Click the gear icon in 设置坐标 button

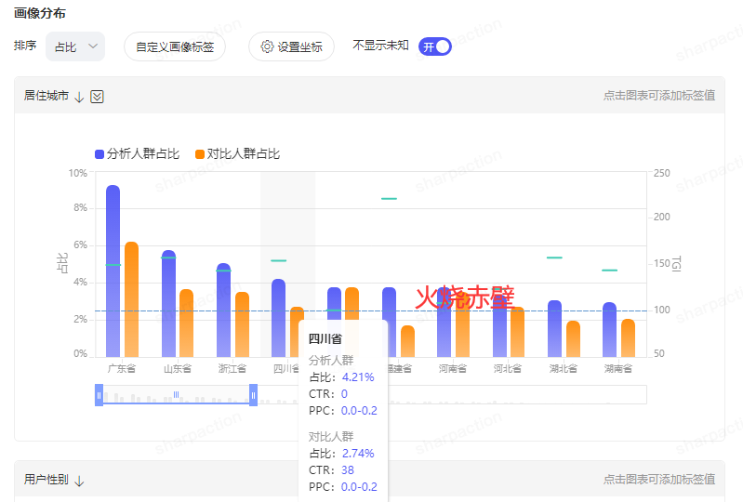click(x=267, y=46)
